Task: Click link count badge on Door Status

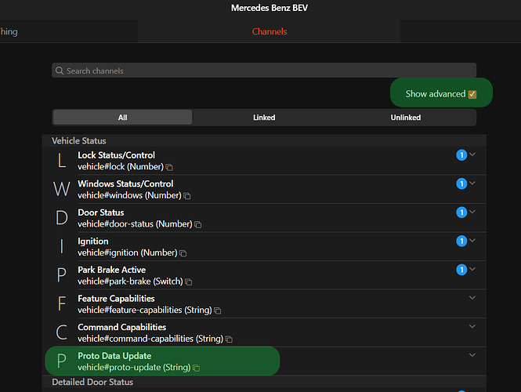Action: click(461, 212)
